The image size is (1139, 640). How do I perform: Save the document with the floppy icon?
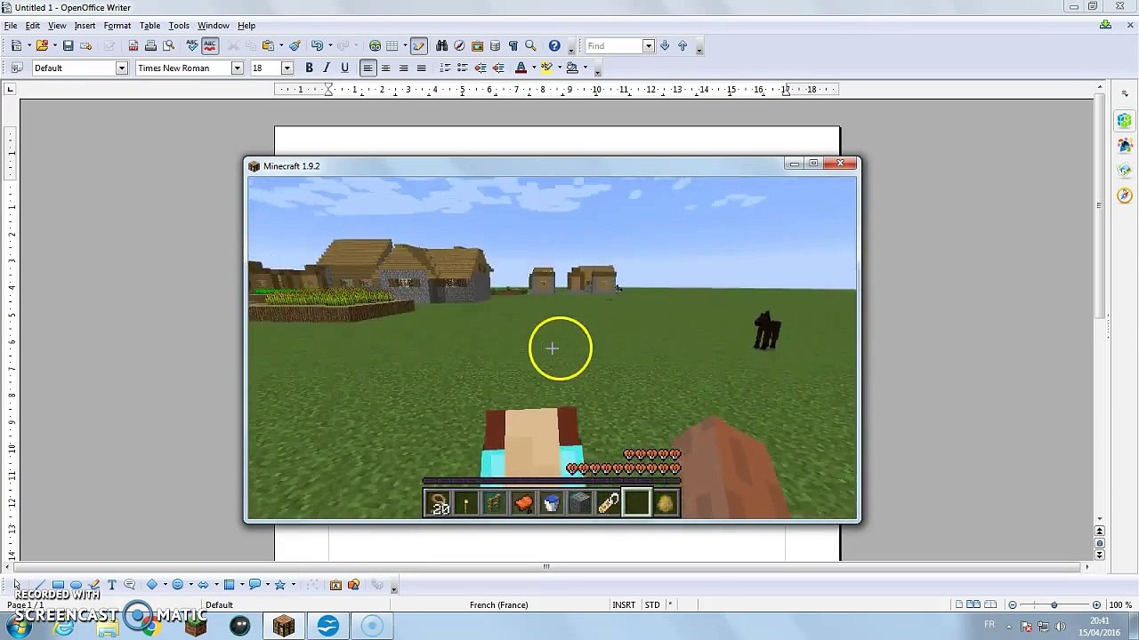68,45
